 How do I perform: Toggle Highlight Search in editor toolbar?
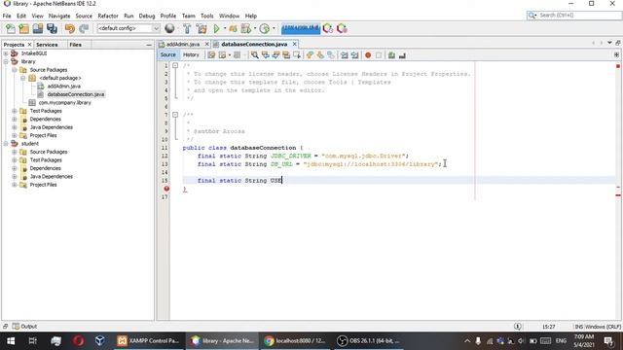pyautogui.click(x=286, y=55)
